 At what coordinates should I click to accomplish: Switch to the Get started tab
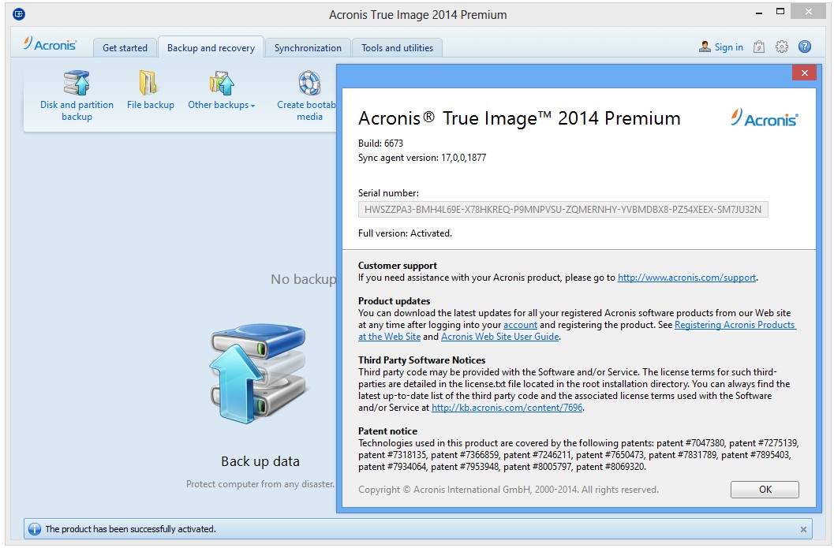(x=125, y=48)
